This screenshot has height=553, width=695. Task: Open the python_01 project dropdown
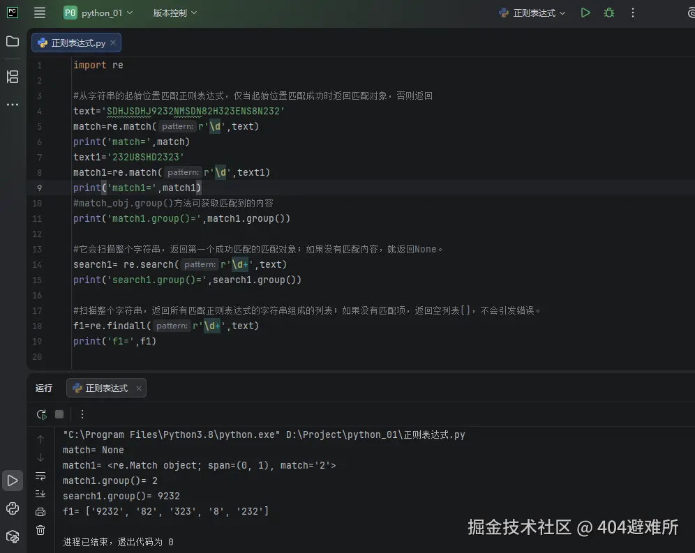(98, 13)
